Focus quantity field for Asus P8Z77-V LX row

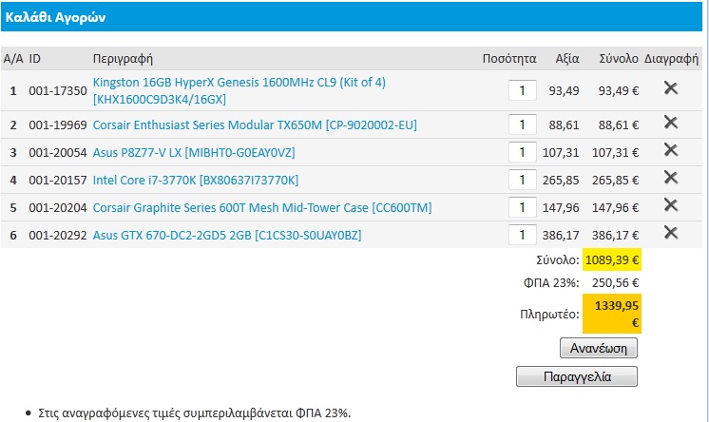point(523,152)
